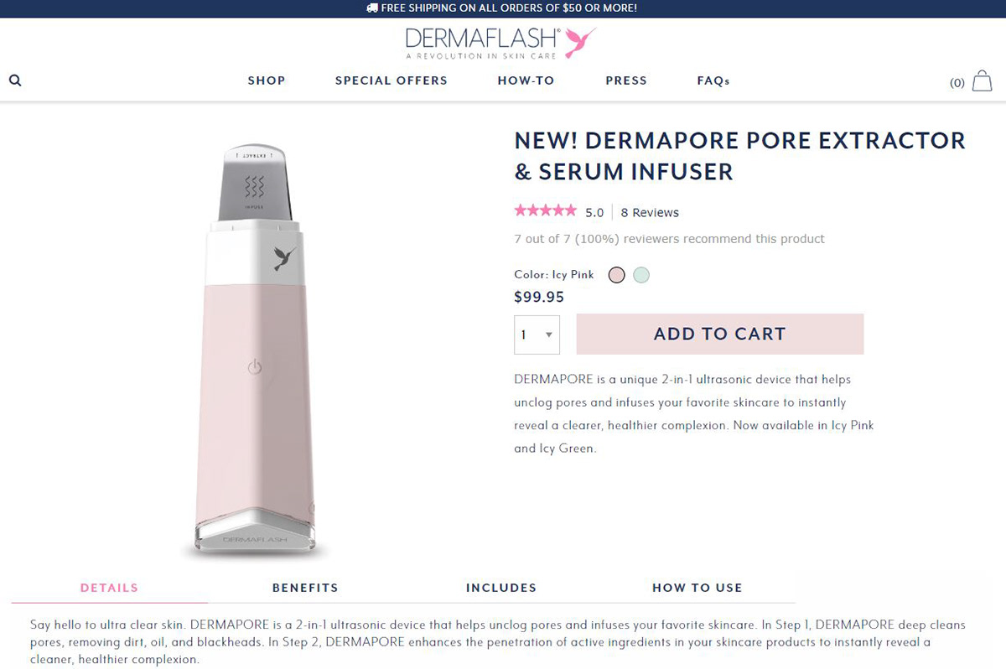The image size is (1006, 669).
Task: Open the Press page
Action: pos(626,80)
